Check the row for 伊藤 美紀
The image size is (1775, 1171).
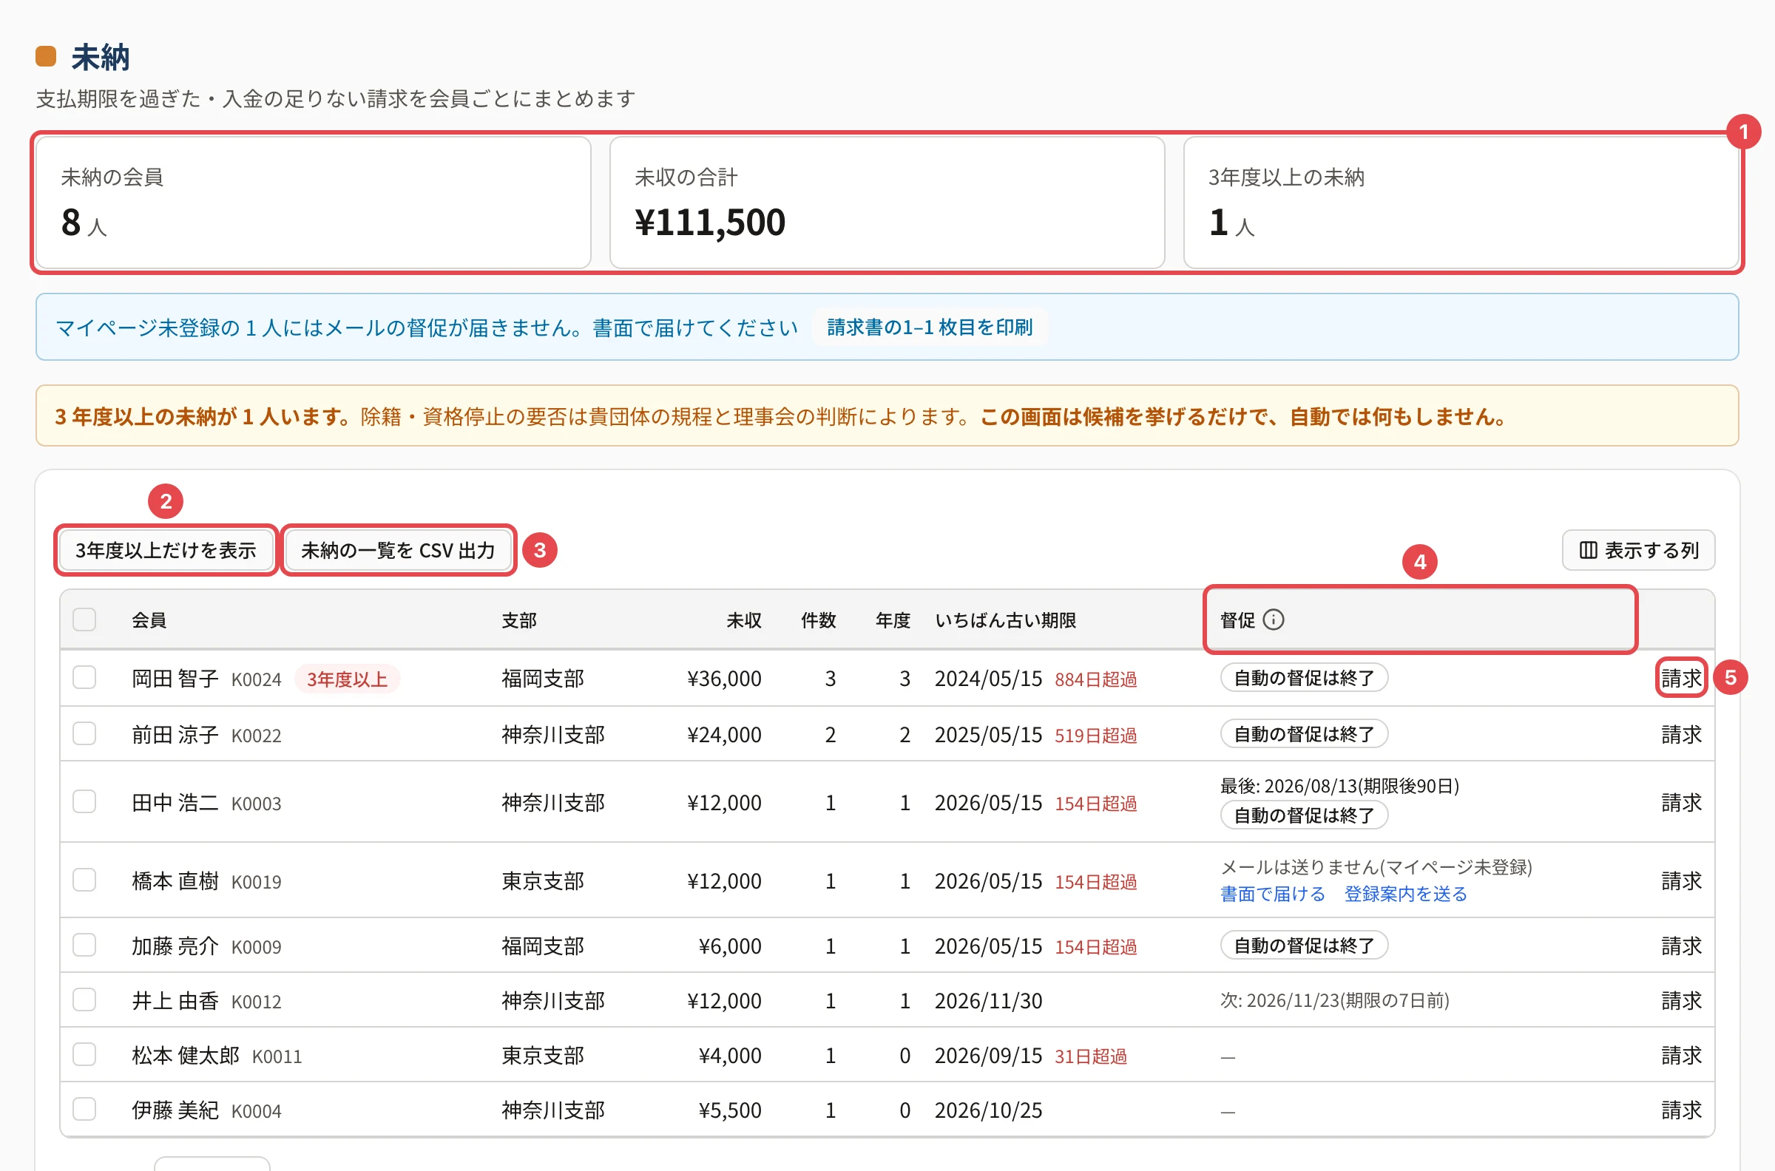click(x=84, y=1110)
